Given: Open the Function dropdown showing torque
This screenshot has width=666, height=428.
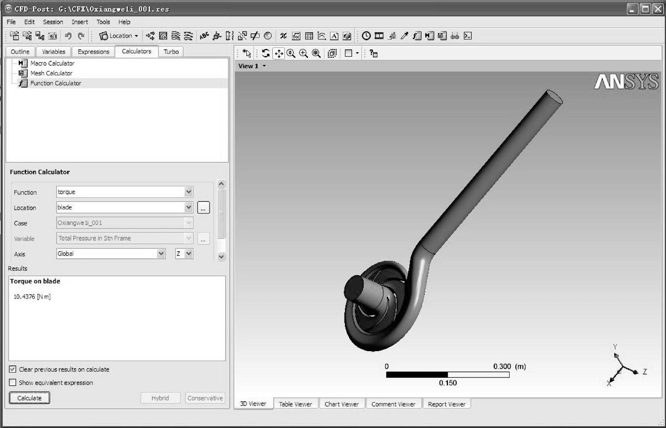Looking at the screenshot, I should point(189,192).
